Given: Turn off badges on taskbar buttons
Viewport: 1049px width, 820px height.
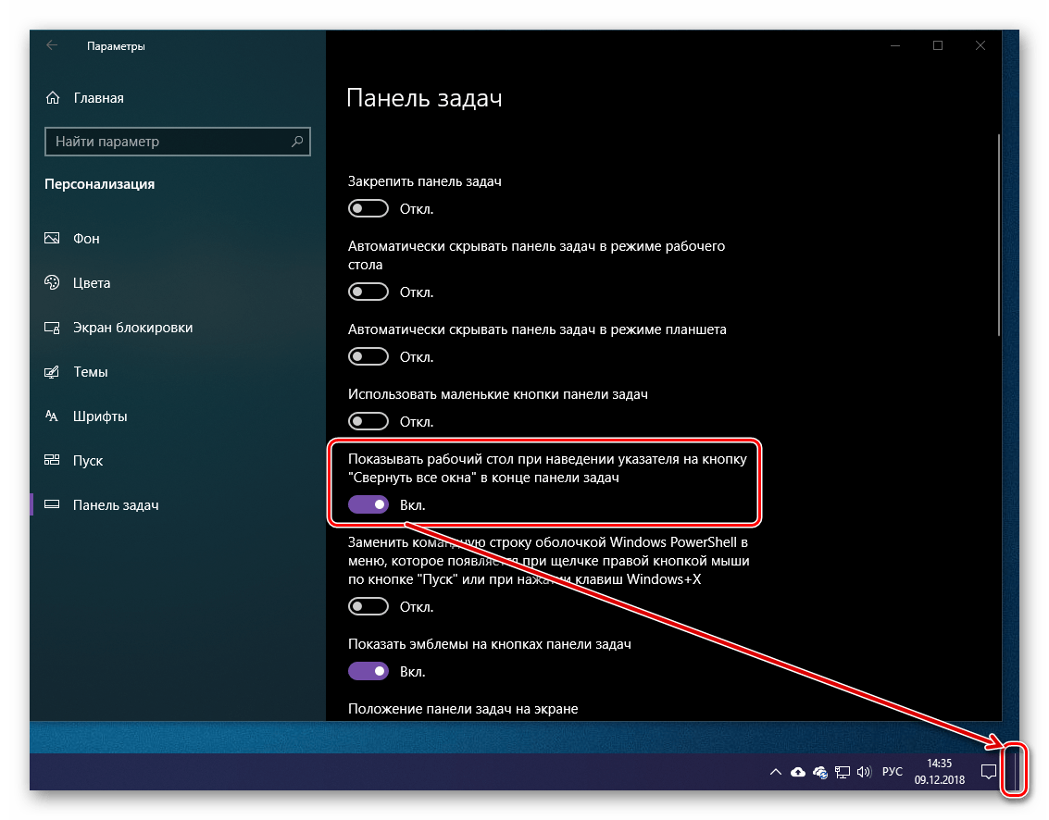Looking at the screenshot, I should pos(368,671).
